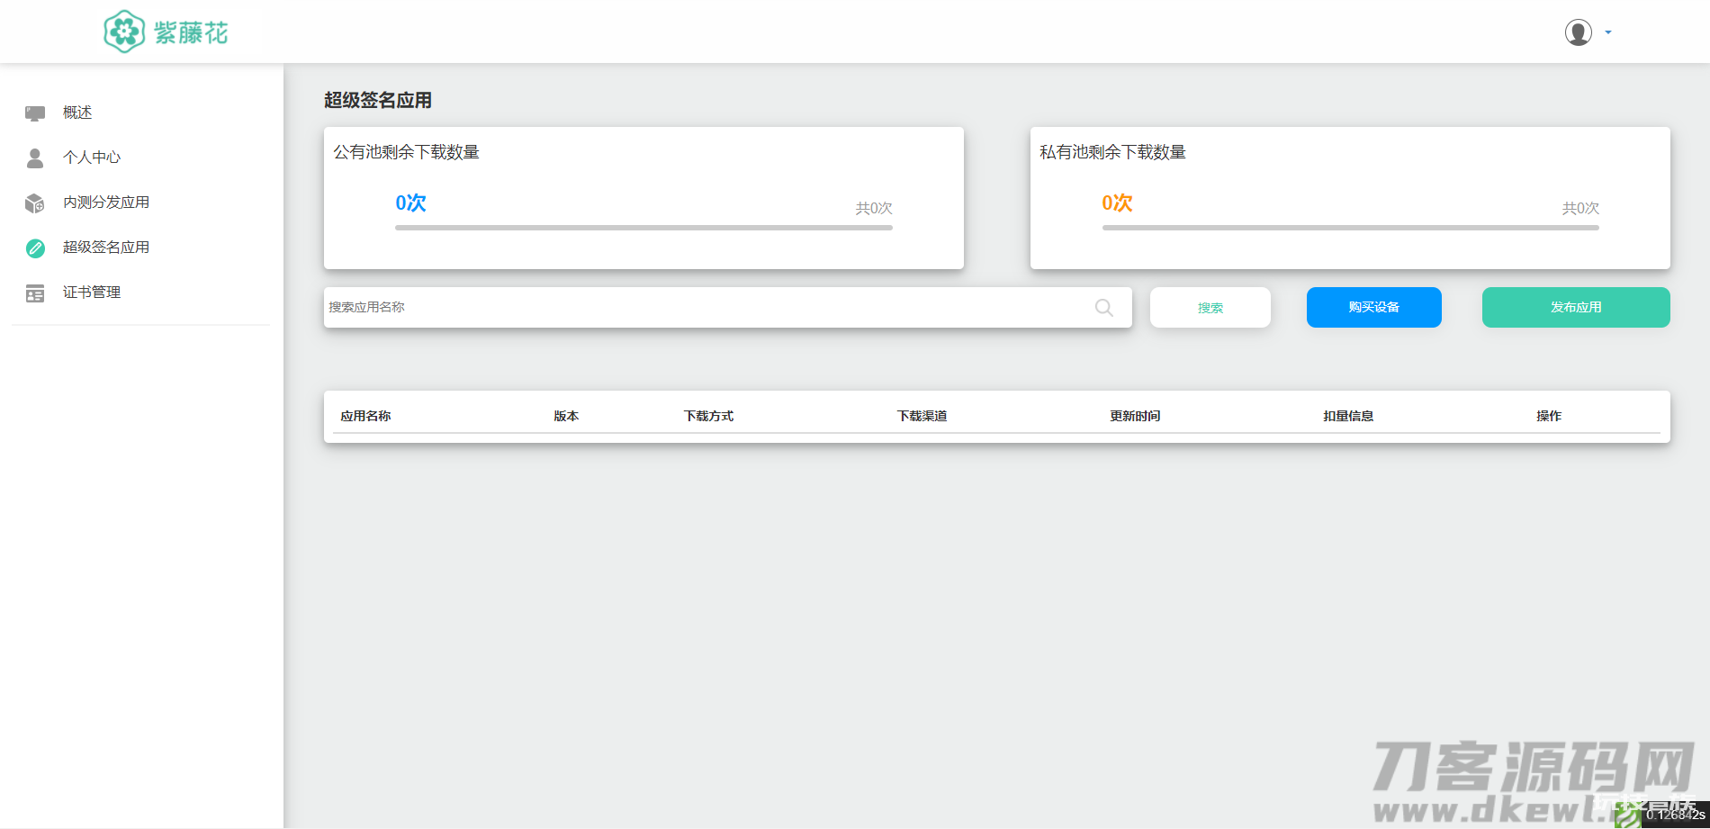Click the 操作 column header
This screenshot has width=1710, height=829.
coord(1549,416)
